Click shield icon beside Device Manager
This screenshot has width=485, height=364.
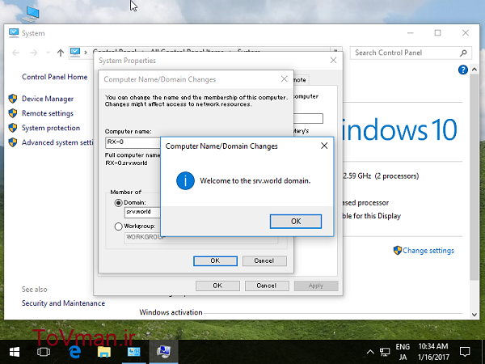pos(13,99)
